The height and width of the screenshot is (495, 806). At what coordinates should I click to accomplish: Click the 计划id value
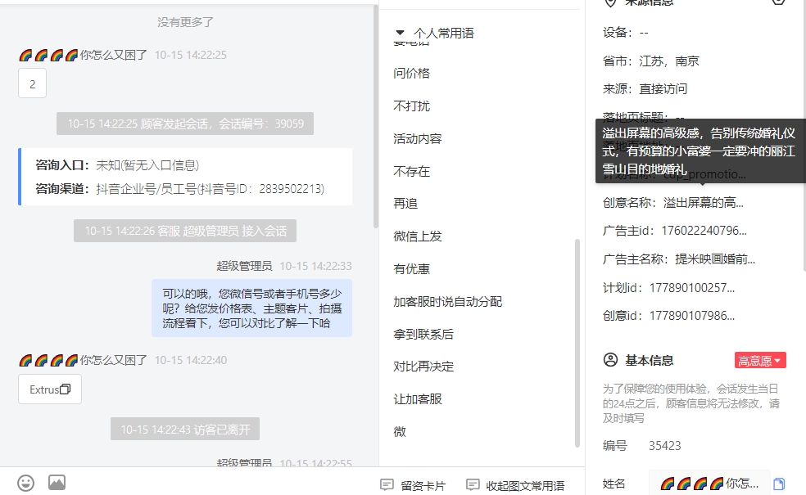(x=692, y=288)
